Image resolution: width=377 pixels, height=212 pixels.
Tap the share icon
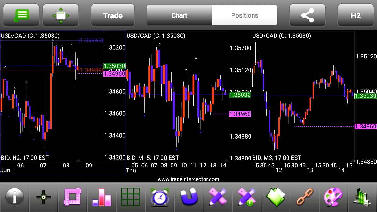tap(307, 15)
